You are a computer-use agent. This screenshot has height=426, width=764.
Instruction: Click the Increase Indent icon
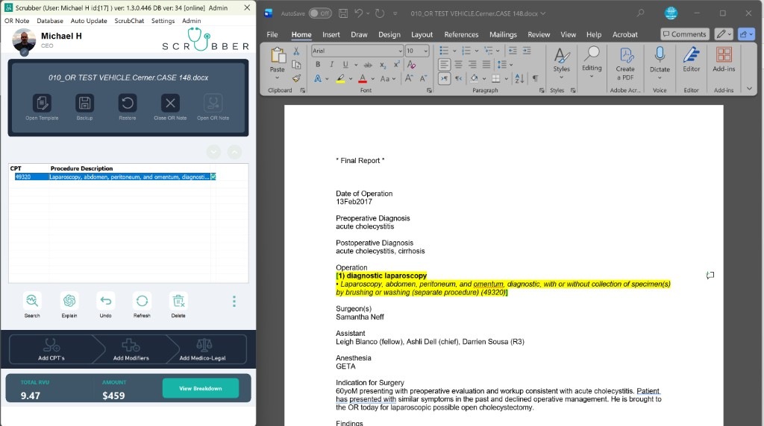click(x=527, y=51)
